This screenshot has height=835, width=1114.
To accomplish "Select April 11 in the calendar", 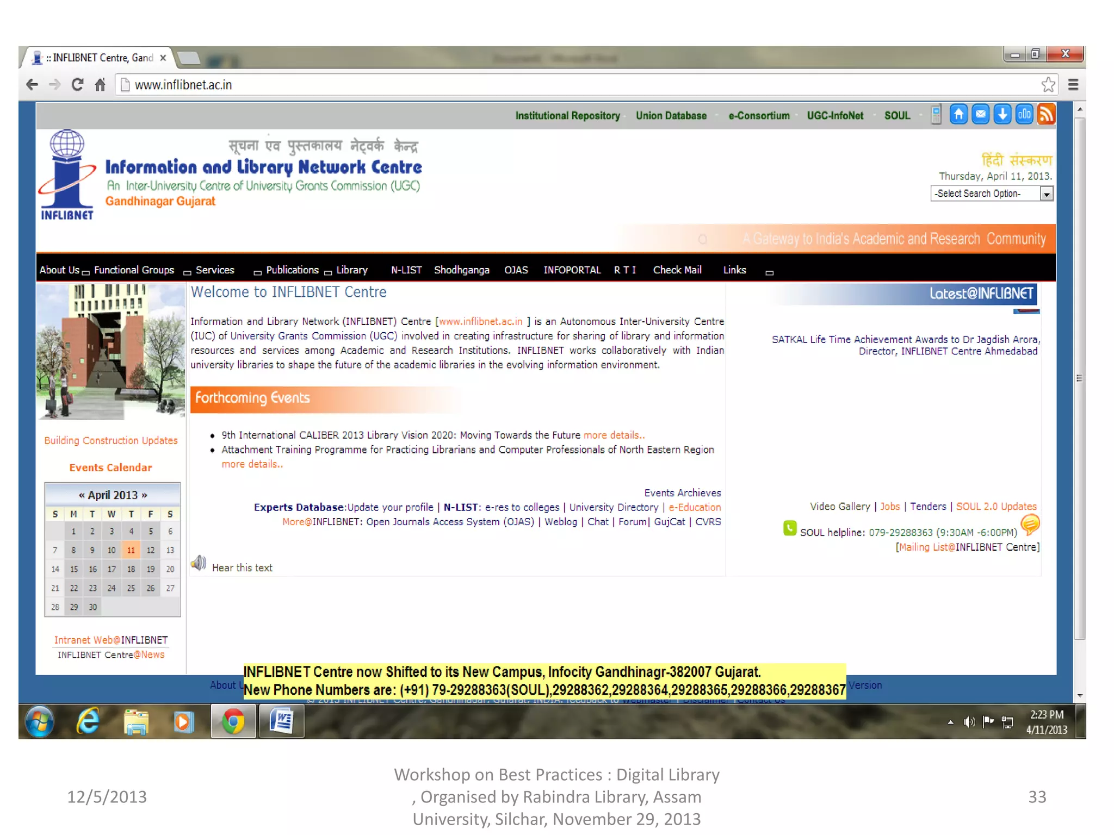I will tap(131, 550).
